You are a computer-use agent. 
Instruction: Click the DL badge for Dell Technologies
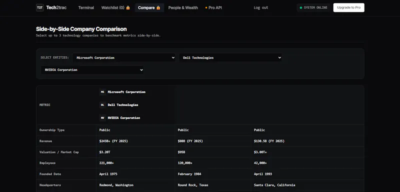click(x=102, y=105)
